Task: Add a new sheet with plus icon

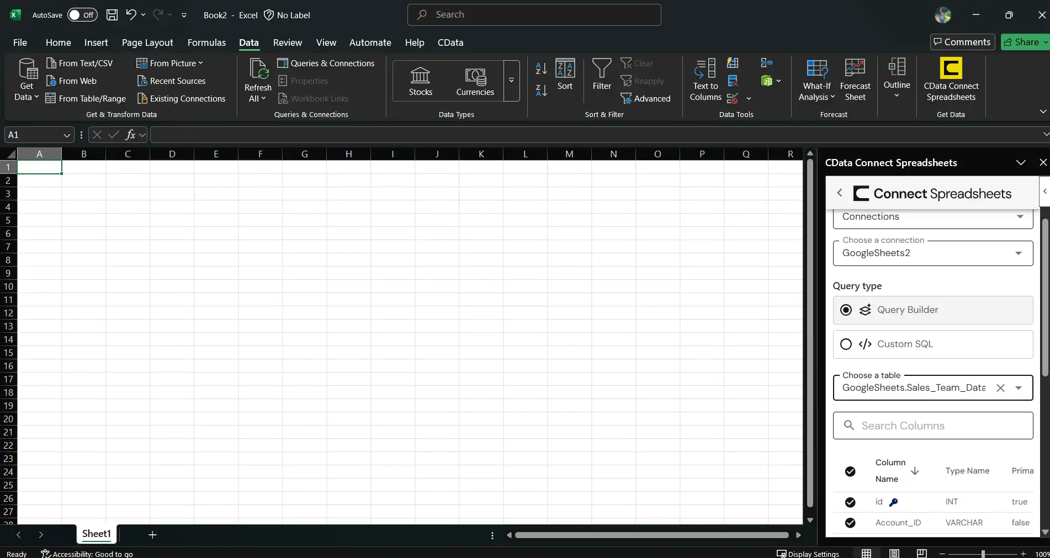Action: tap(152, 535)
